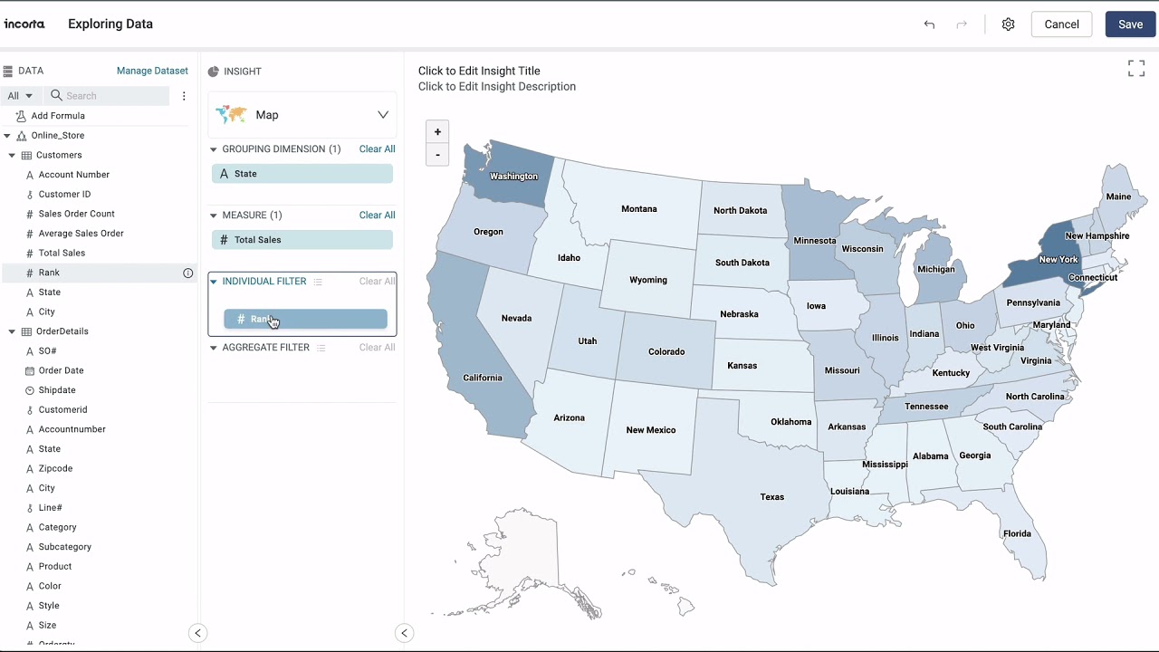Collapse the Customers table tree node
The width and height of the screenshot is (1159, 652).
click(13, 156)
